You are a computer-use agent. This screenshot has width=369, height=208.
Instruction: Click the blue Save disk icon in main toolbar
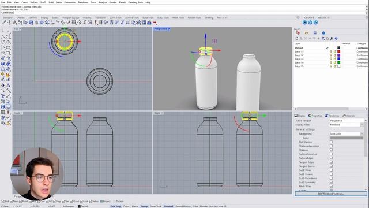coord(31,23)
